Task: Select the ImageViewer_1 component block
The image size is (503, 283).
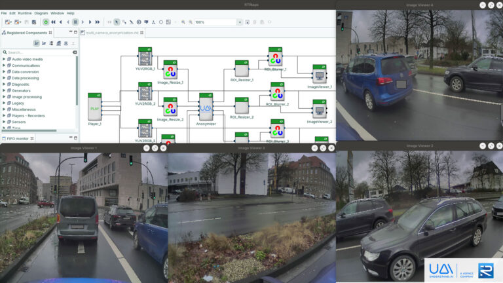Action: pyautogui.click(x=320, y=74)
